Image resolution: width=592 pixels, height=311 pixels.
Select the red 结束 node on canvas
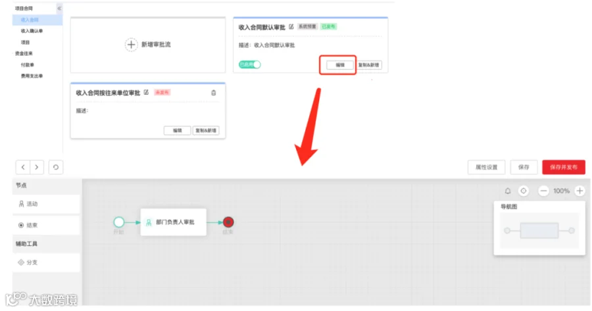[228, 222]
